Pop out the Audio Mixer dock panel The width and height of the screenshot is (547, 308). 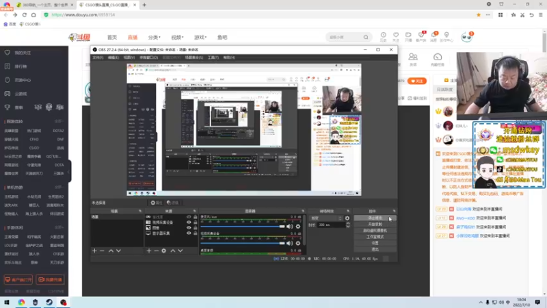tap(302, 211)
